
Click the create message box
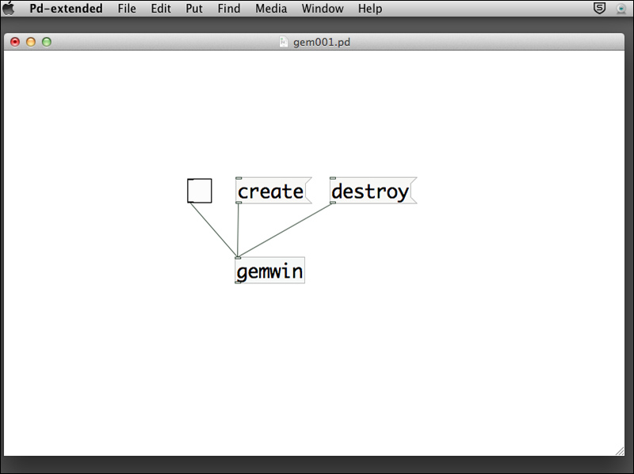tap(273, 190)
